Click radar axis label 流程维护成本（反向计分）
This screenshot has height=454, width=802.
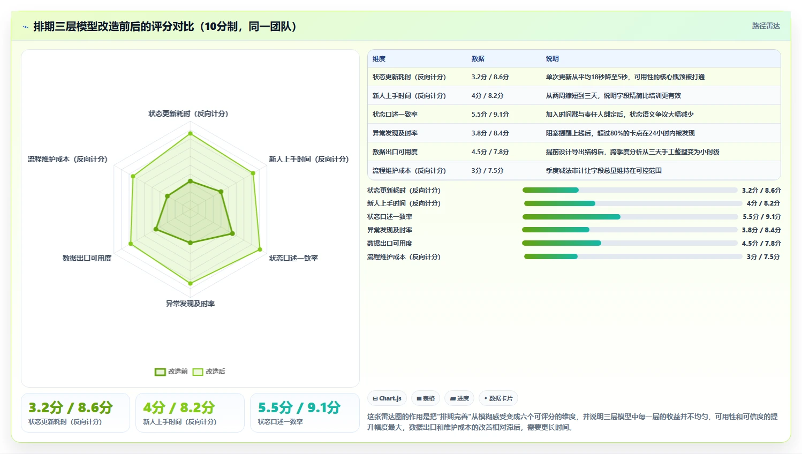[68, 159]
